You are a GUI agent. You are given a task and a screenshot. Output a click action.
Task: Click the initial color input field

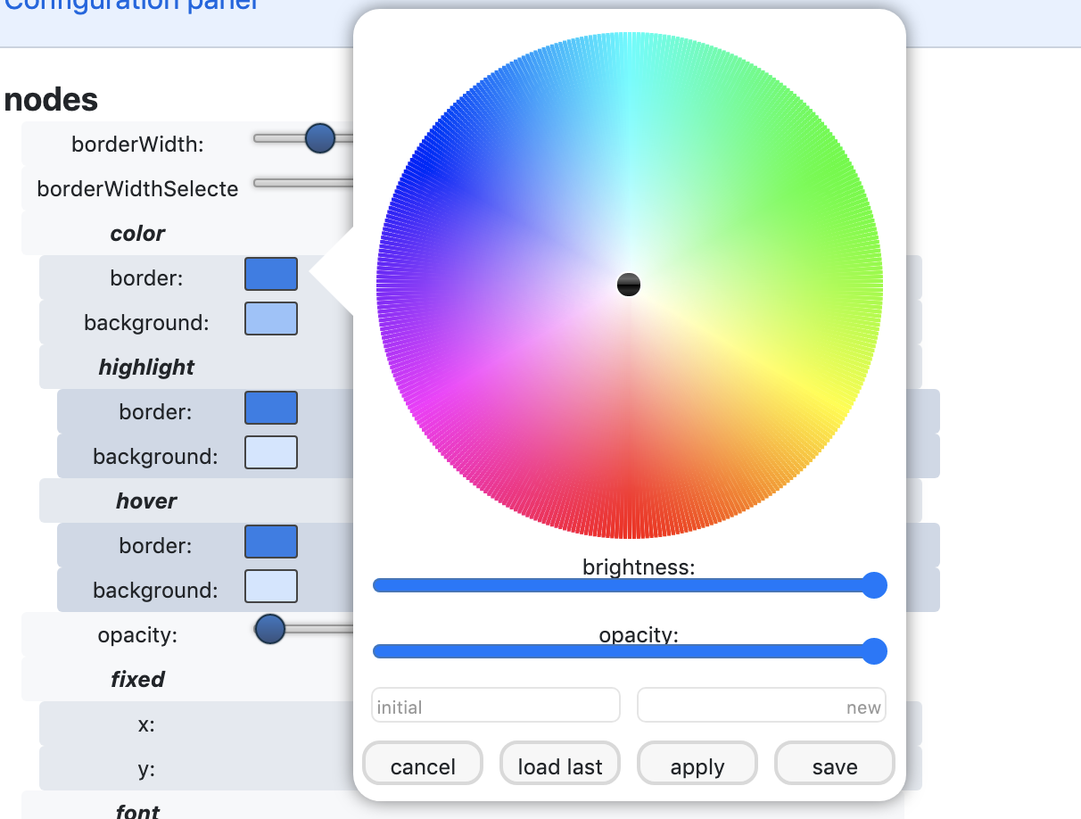[495, 705]
